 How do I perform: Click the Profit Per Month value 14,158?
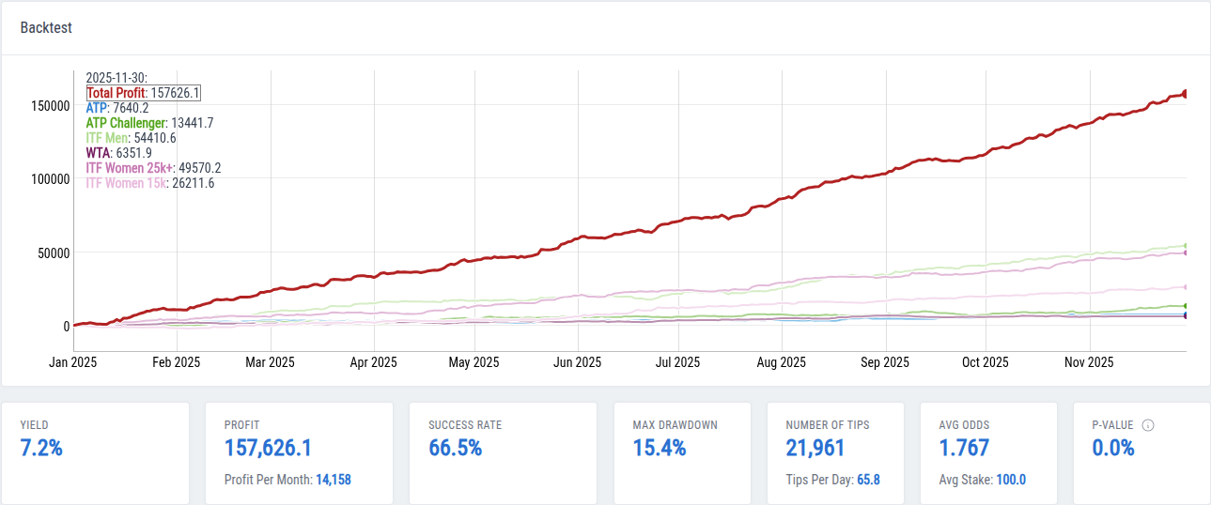click(x=333, y=480)
